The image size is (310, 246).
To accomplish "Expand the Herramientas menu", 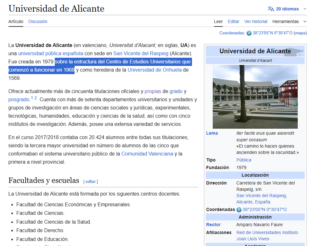I will [285, 21].
